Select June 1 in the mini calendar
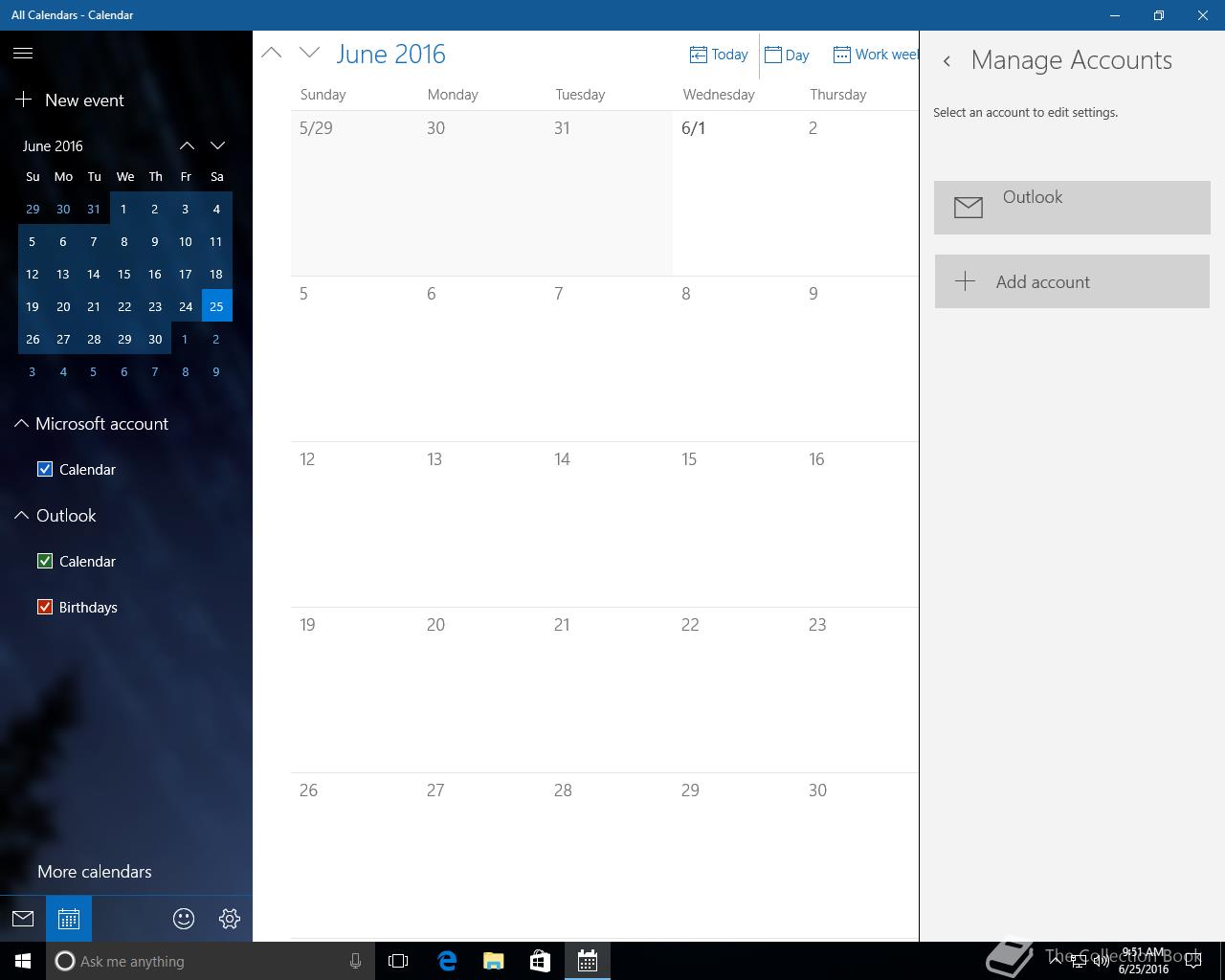 (123, 209)
